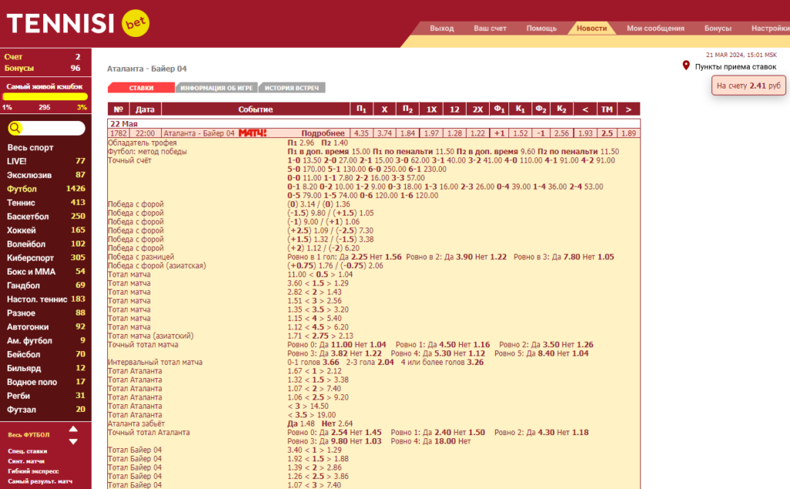Viewport: 790px width, 489px height.
Task: Click the magnifier search icon in sidebar
Action: click(15, 128)
